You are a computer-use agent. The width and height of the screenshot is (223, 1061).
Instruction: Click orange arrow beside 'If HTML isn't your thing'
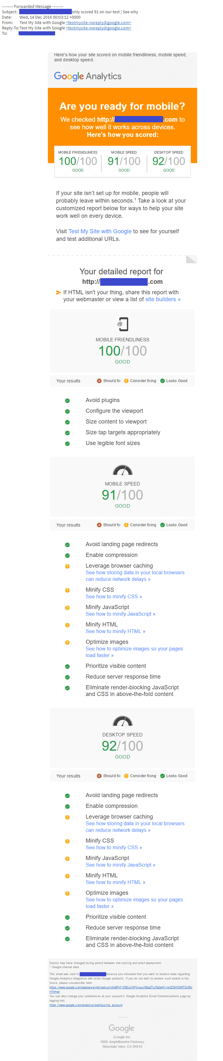(x=58, y=292)
